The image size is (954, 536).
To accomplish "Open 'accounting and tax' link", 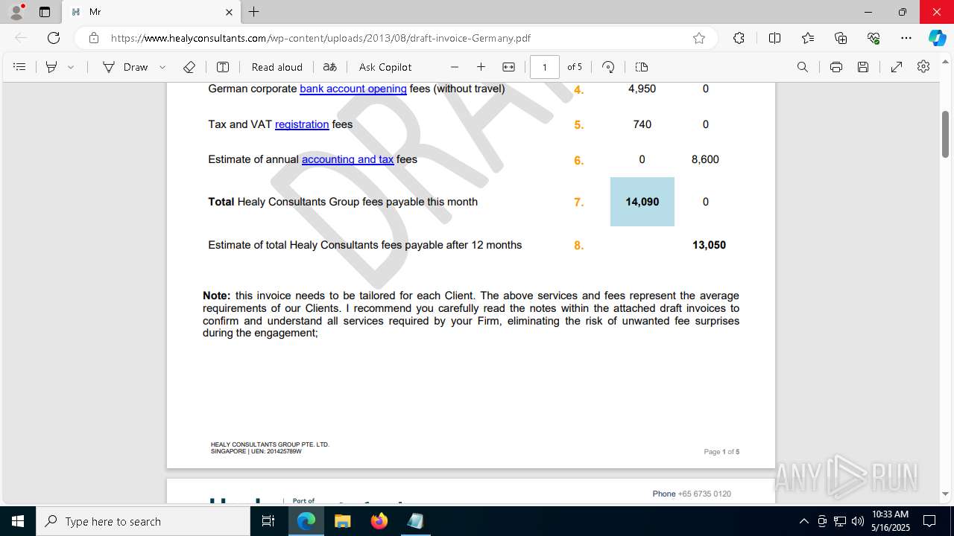I will [347, 159].
